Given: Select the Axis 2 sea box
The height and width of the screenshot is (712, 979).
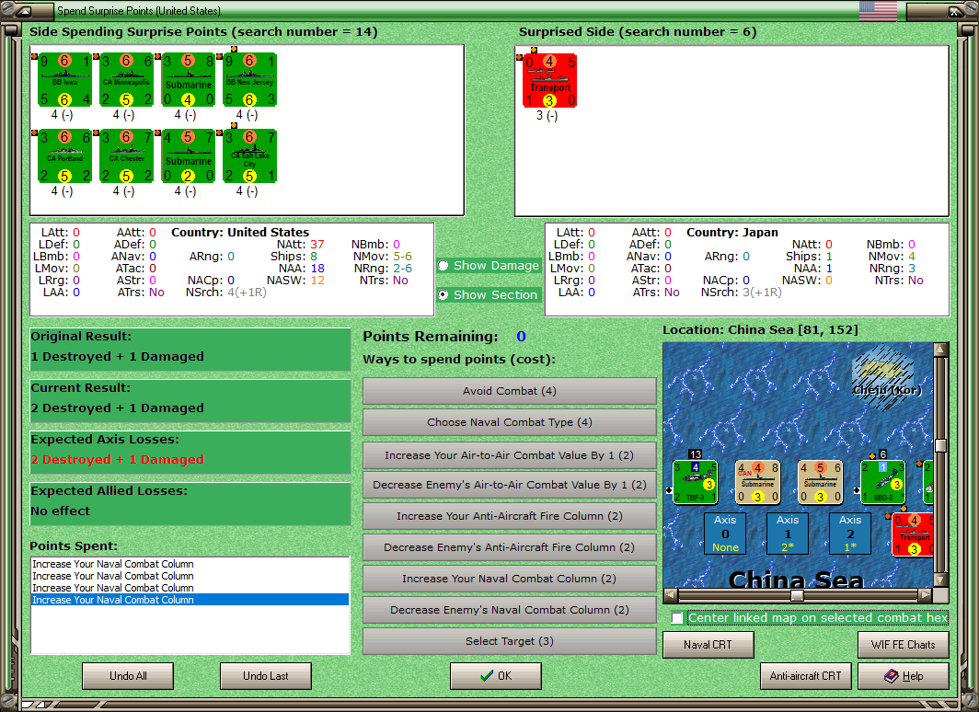Looking at the screenshot, I should (850, 534).
